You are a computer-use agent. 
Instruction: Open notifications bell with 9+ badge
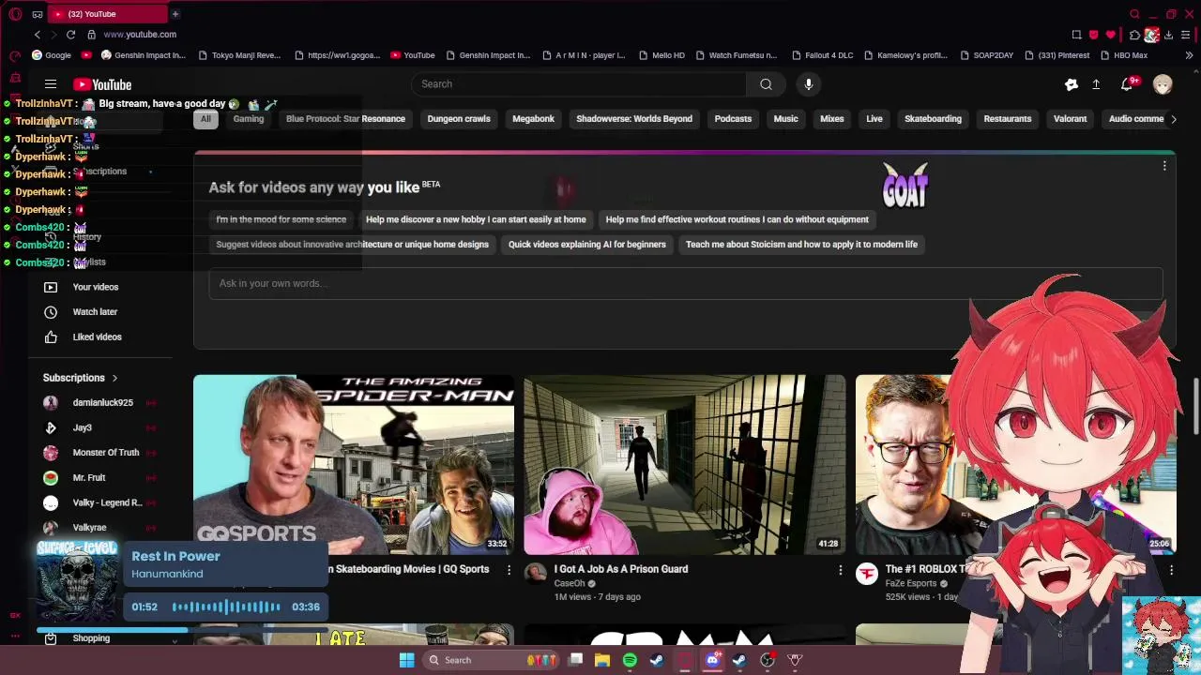[1128, 84]
